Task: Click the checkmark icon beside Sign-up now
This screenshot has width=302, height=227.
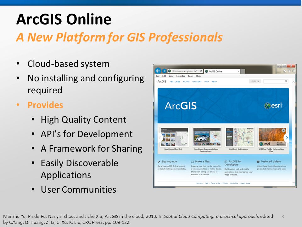Action: click(x=159, y=161)
